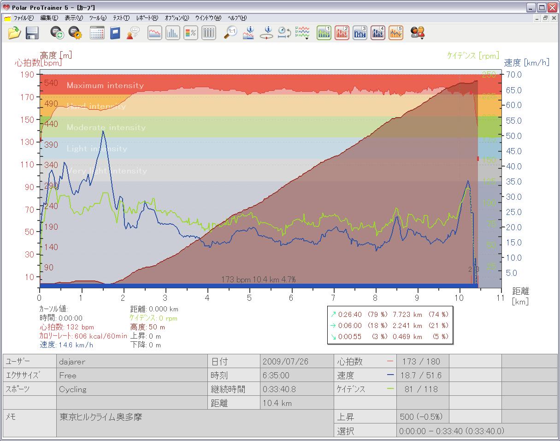Open the 表示(V) menu
The width and height of the screenshot is (560, 441).
74,18
